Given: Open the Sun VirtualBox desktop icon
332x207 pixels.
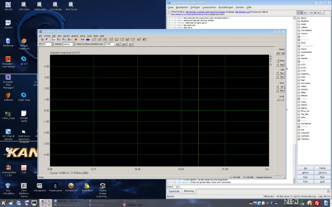Looking at the screenshot, I should pyautogui.click(x=8, y=186).
